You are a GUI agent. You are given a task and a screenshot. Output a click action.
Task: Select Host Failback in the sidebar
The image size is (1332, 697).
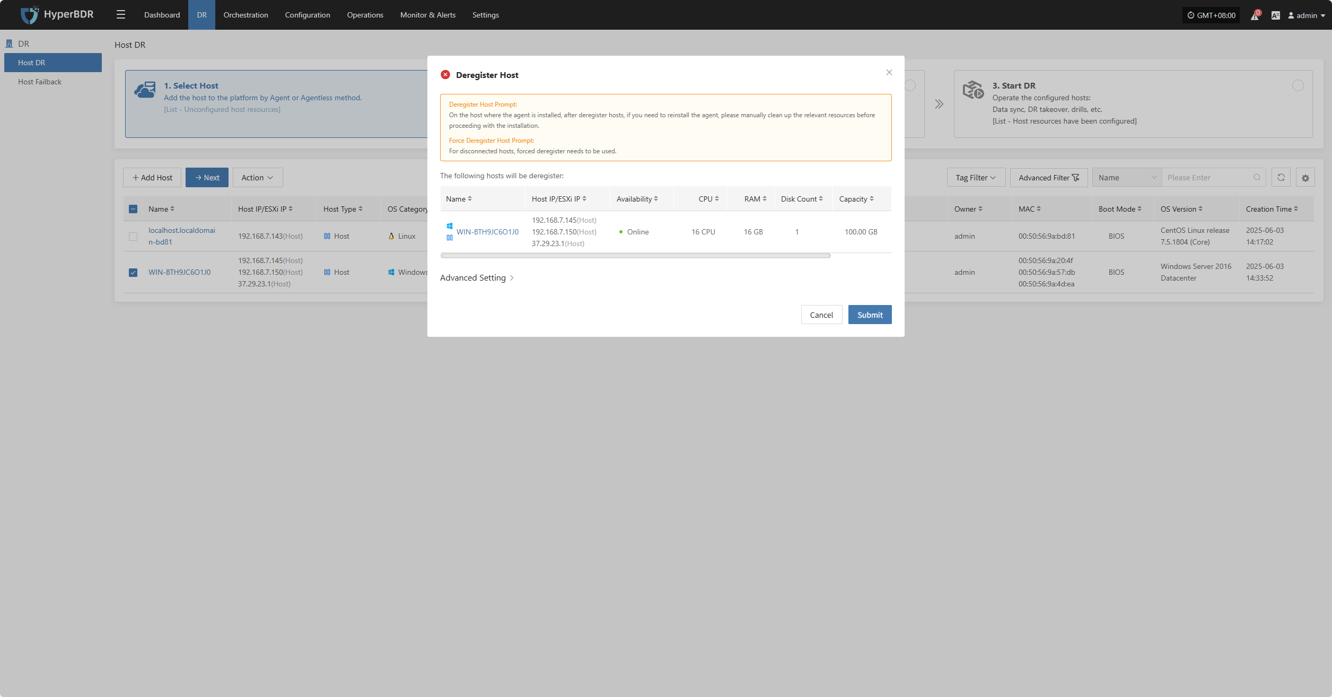coord(53,82)
